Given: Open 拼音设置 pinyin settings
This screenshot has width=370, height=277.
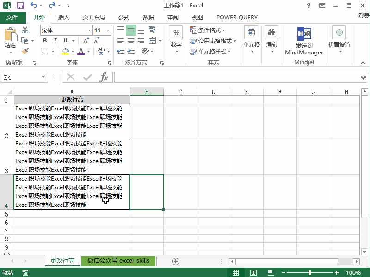Looking at the screenshot, I should pos(339,40).
